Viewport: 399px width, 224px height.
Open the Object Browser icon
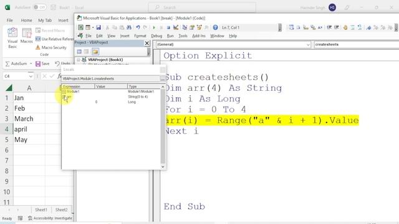199,27
